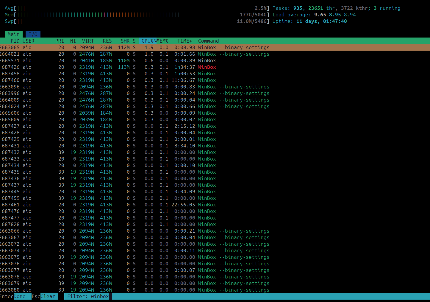Select process with PID 687828

tap(215, 224)
